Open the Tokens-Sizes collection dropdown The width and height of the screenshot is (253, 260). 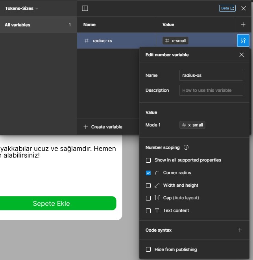click(22, 8)
